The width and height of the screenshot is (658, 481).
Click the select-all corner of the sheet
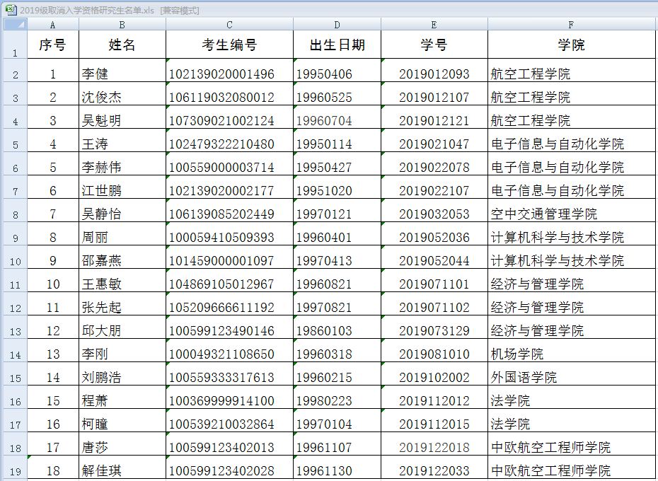click(x=14, y=25)
